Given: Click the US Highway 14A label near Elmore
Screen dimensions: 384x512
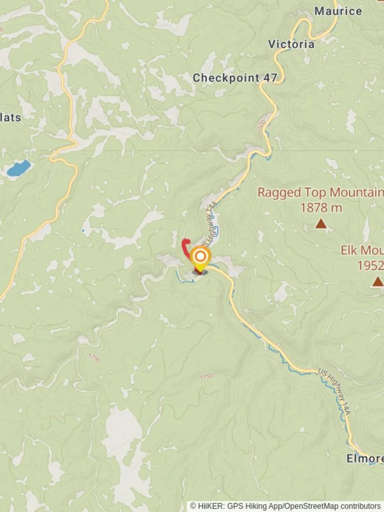Looking at the screenshot, I should click(334, 392).
